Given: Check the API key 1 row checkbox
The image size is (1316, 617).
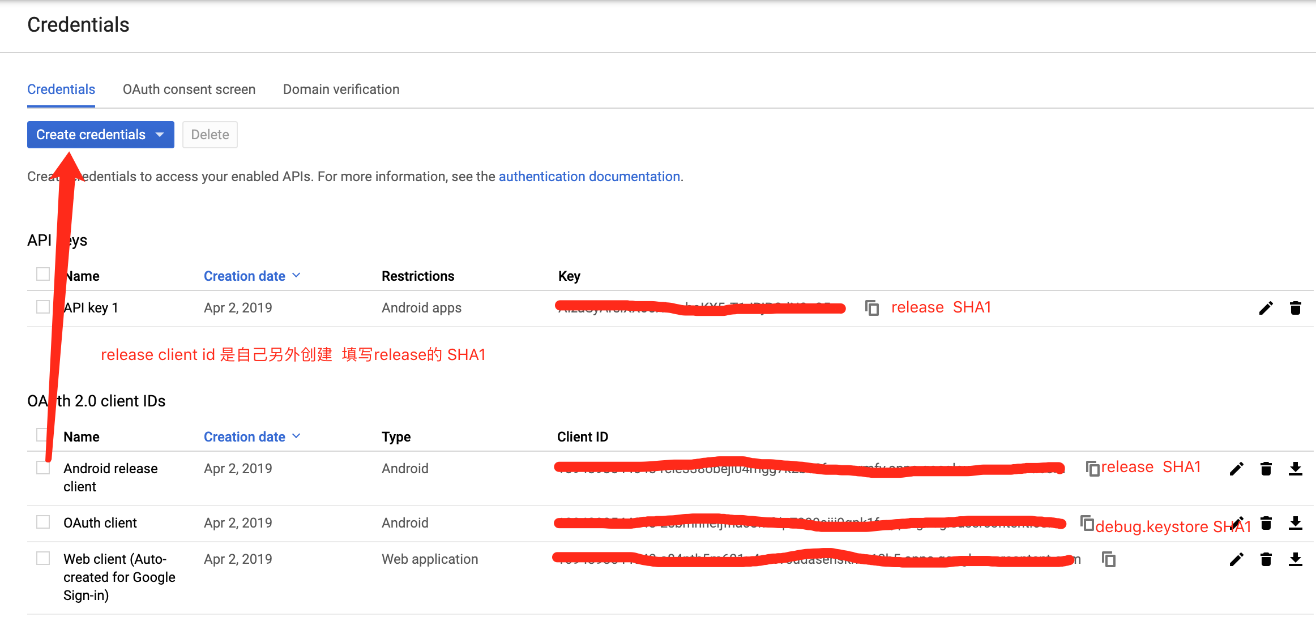Looking at the screenshot, I should (x=43, y=306).
